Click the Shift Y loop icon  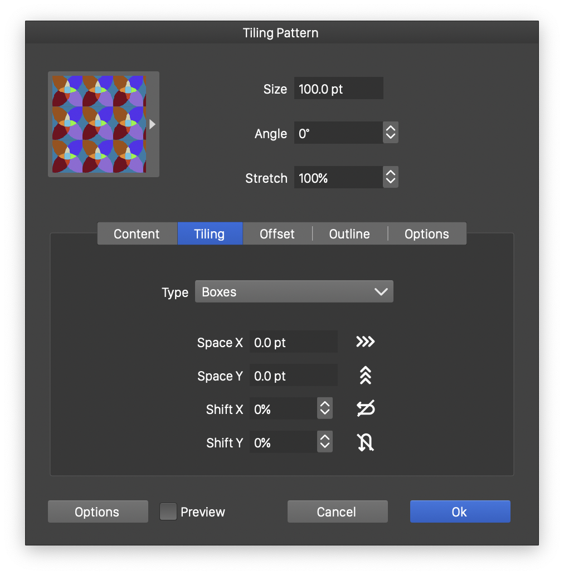click(x=365, y=443)
